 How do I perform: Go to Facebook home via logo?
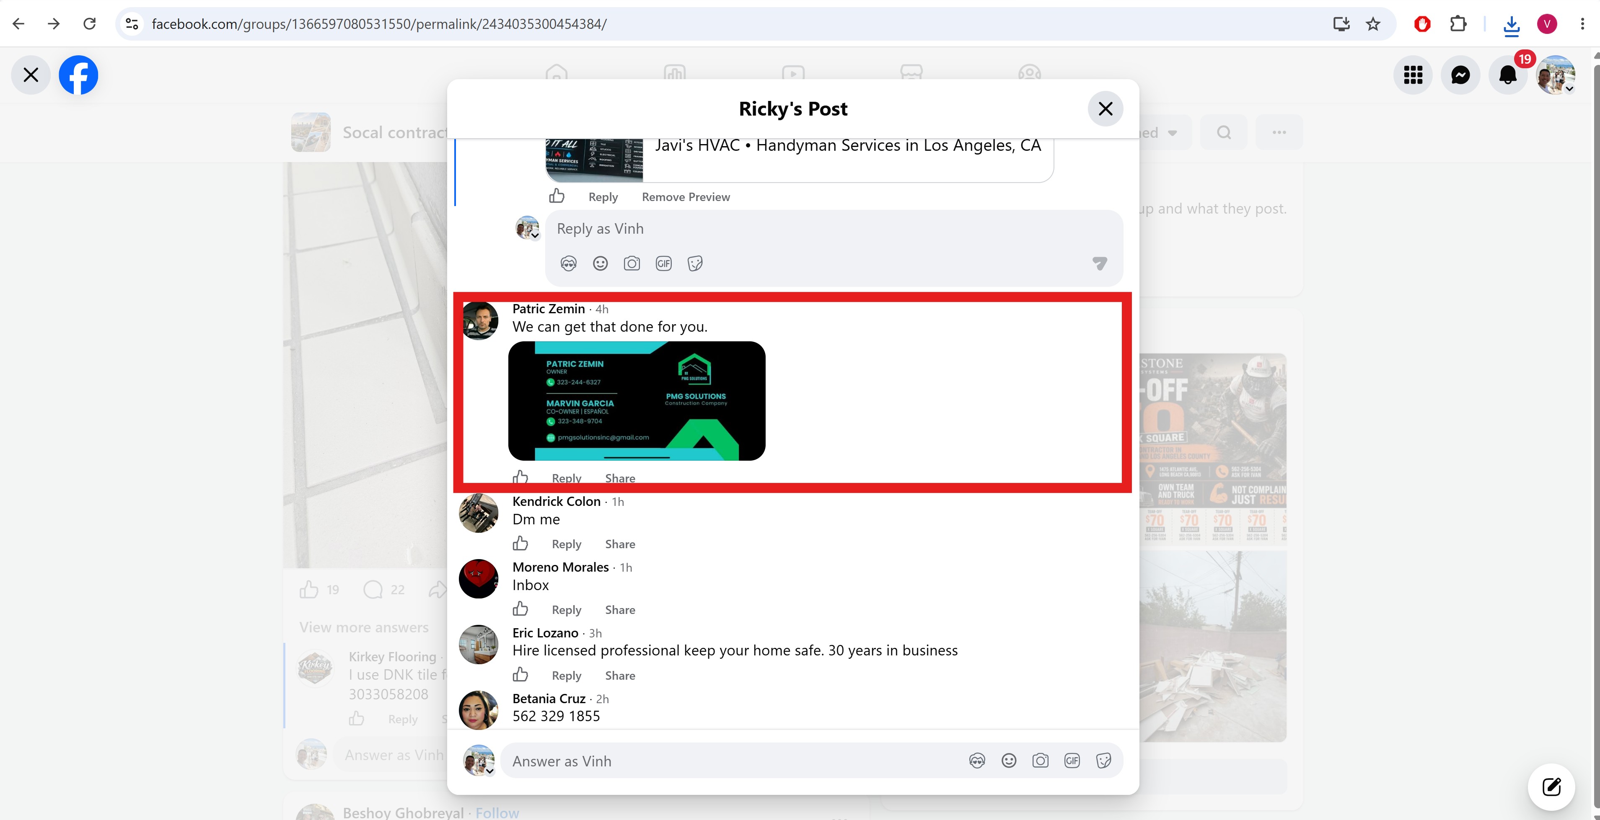click(x=78, y=75)
